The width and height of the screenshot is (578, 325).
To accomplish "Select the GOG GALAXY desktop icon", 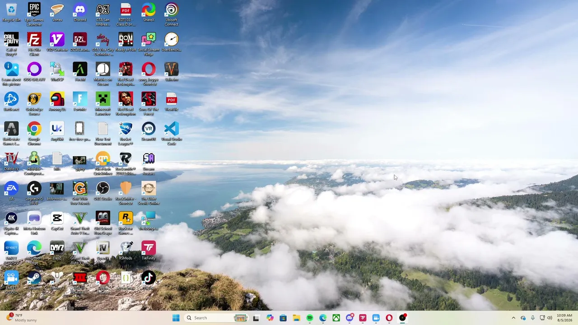I will click(34, 72).
